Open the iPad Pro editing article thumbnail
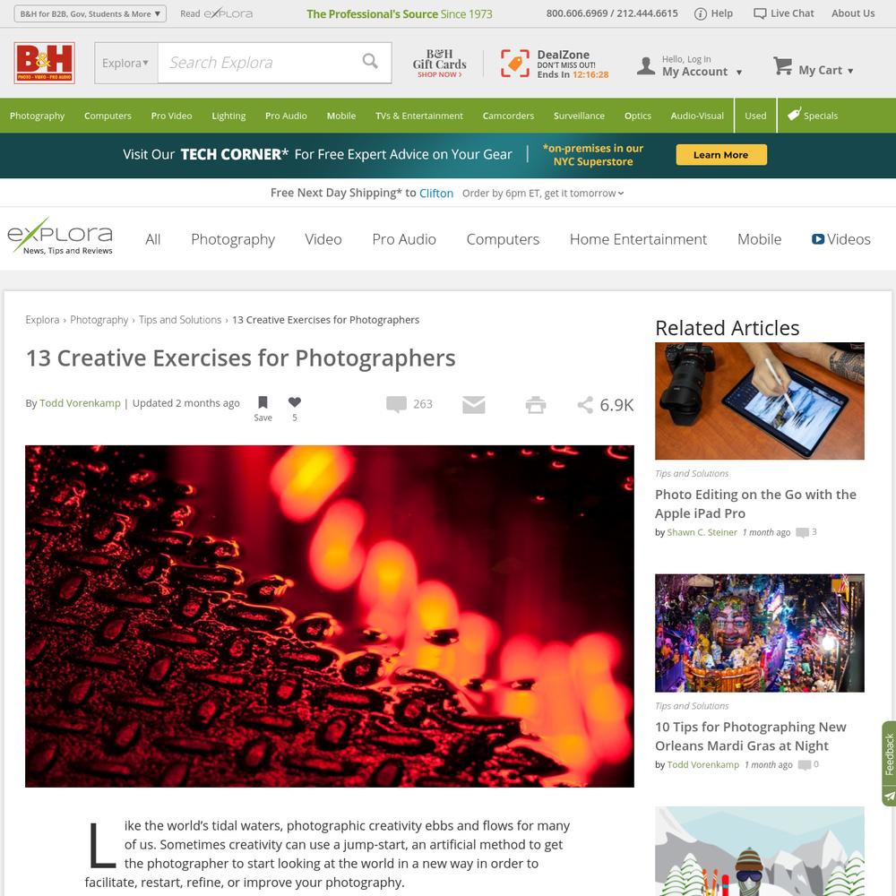This screenshot has height=896, width=896. coord(760,401)
